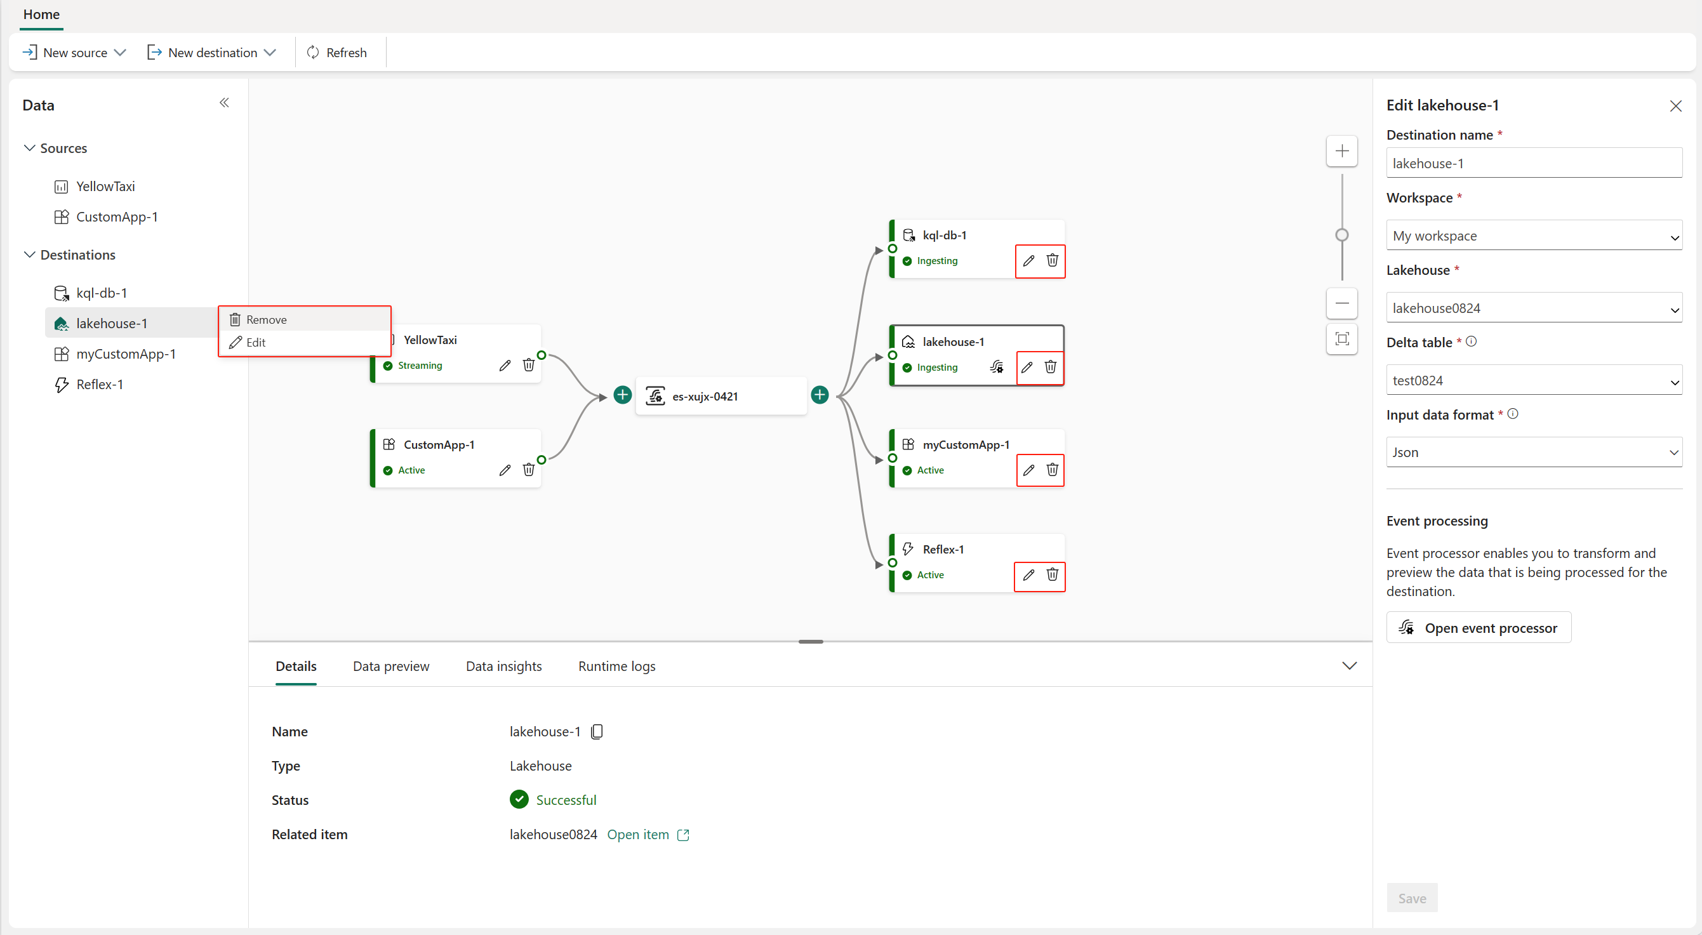Image resolution: width=1702 pixels, height=935 pixels.
Task: Open the Workspace dropdown
Action: pos(1534,236)
